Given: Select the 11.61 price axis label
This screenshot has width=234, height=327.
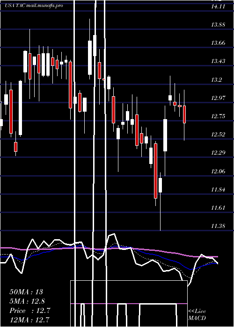Looking at the screenshot, I should click(x=218, y=208).
